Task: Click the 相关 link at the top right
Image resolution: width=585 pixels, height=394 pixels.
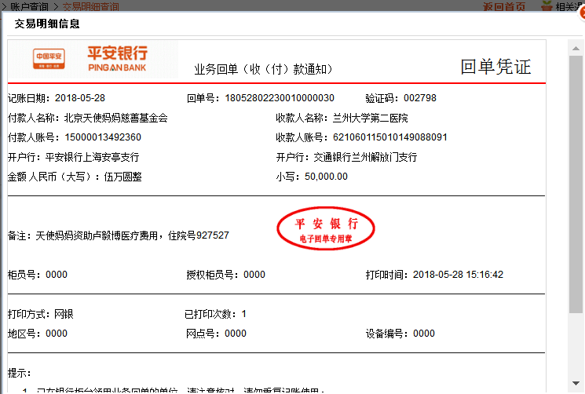Action: tap(569, 6)
